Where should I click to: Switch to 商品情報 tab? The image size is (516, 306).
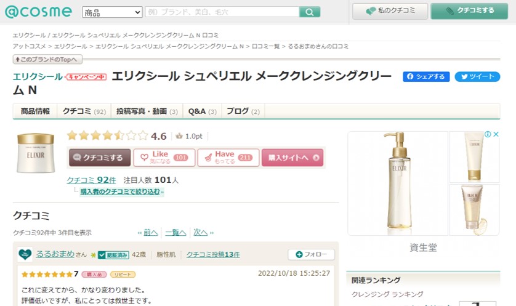coord(35,111)
